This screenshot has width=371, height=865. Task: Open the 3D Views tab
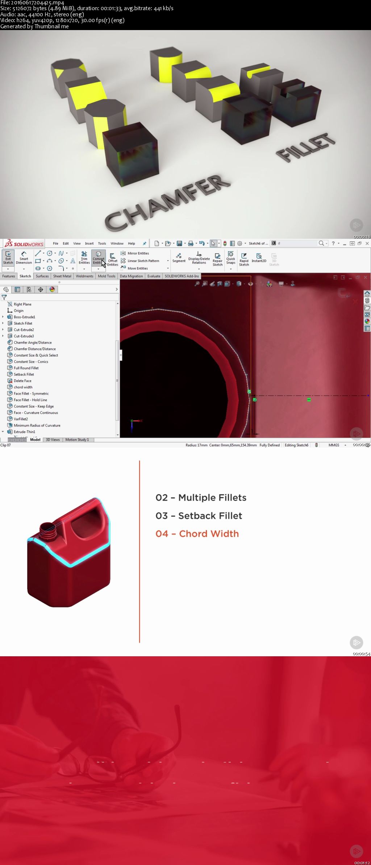pyautogui.click(x=53, y=440)
